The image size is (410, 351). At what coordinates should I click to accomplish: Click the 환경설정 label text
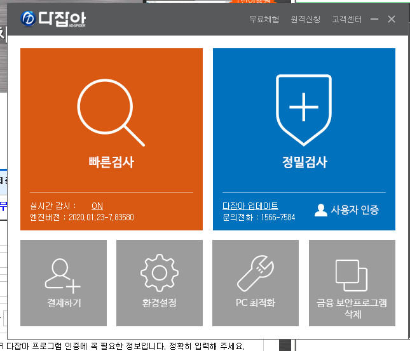(x=160, y=303)
